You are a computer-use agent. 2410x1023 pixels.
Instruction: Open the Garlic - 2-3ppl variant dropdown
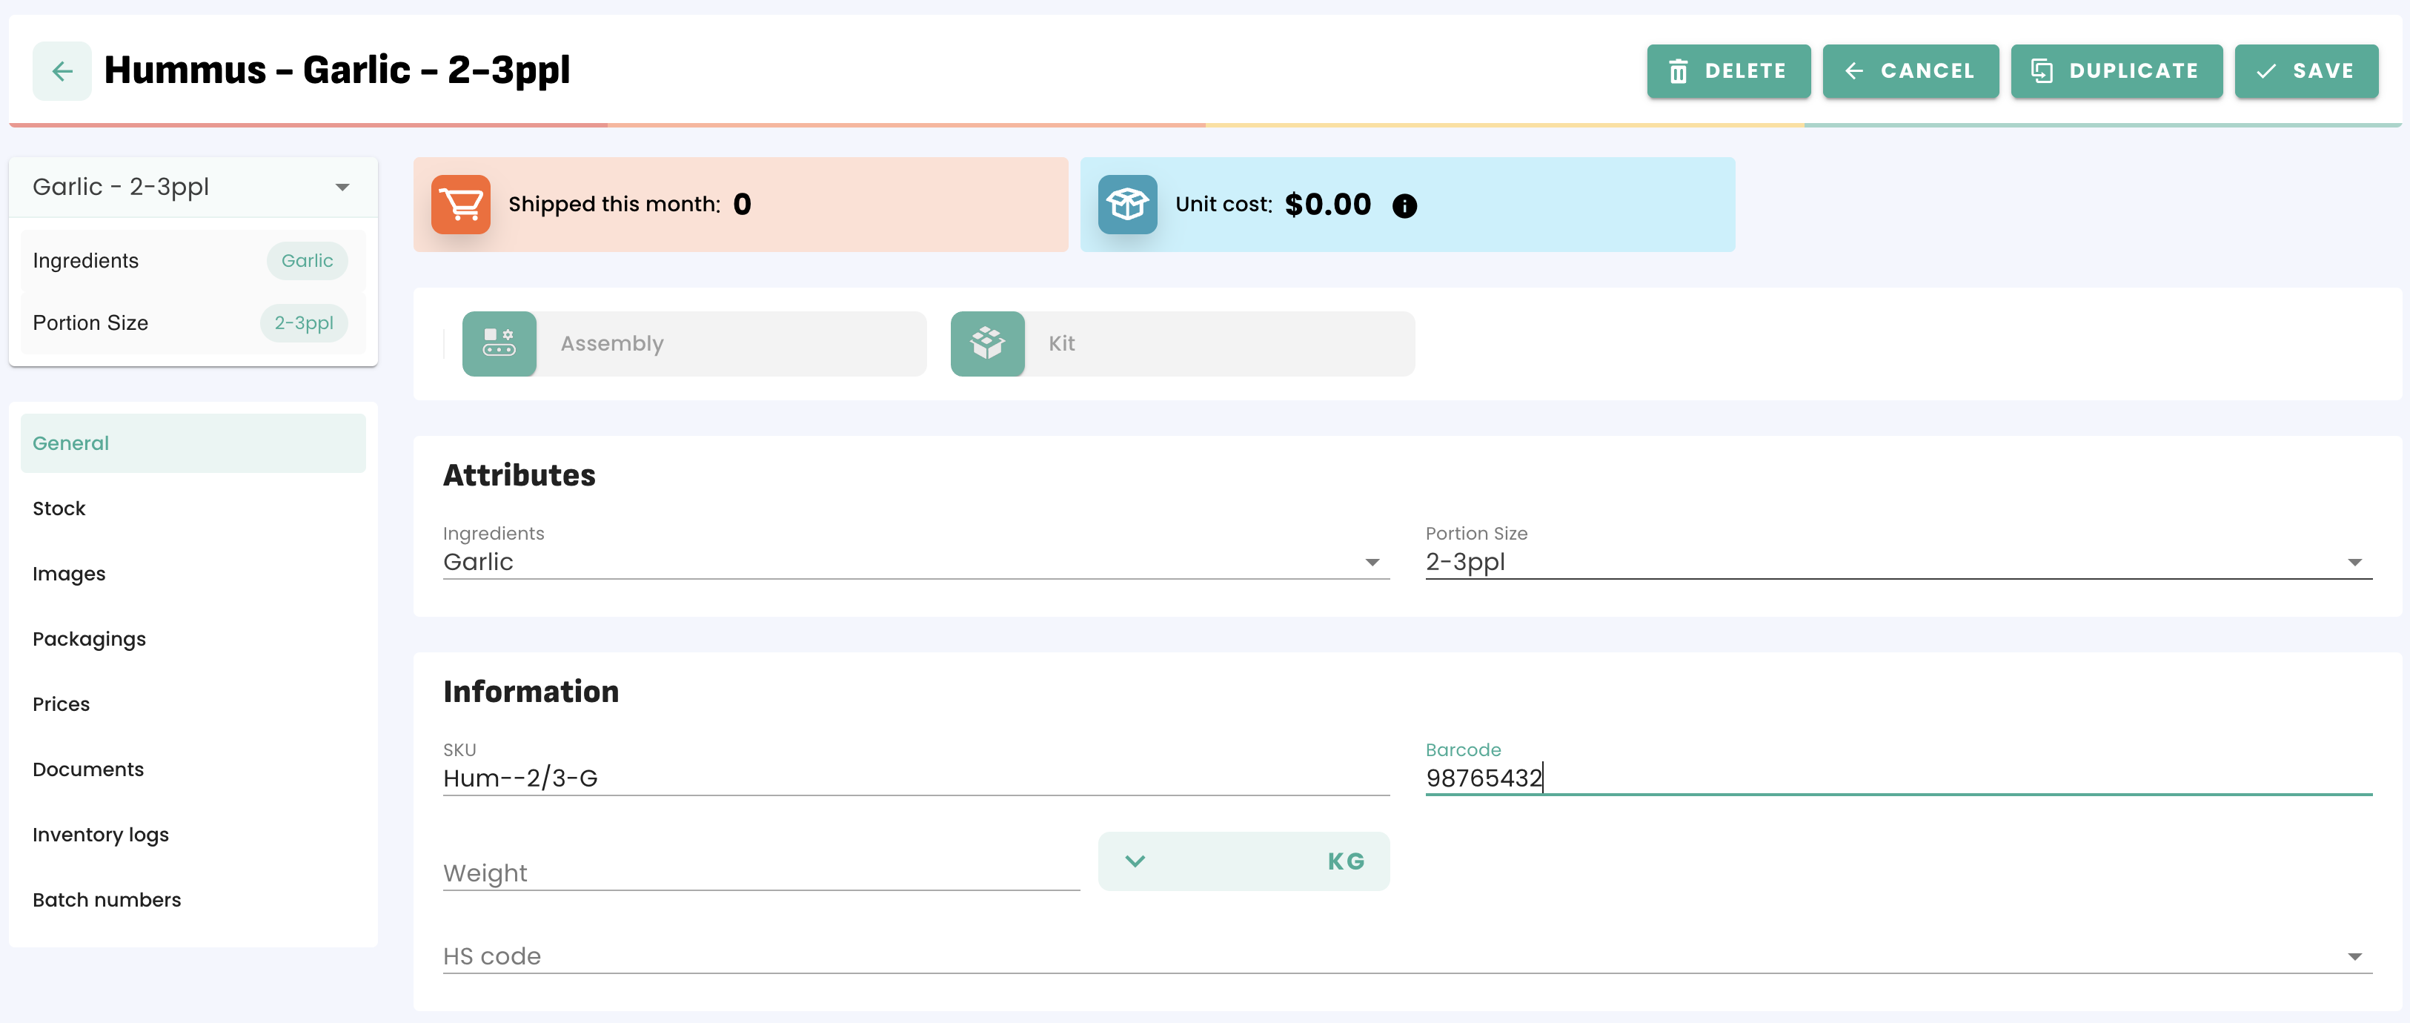pyautogui.click(x=192, y=188)
